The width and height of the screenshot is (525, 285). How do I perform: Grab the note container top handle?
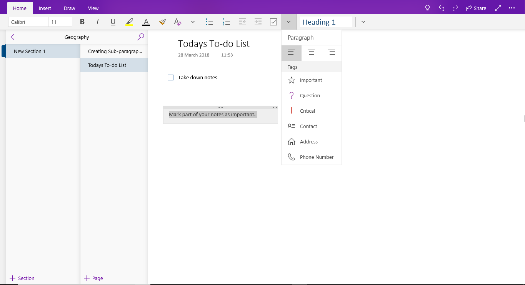pyautogui.click(x=220, y=108)
